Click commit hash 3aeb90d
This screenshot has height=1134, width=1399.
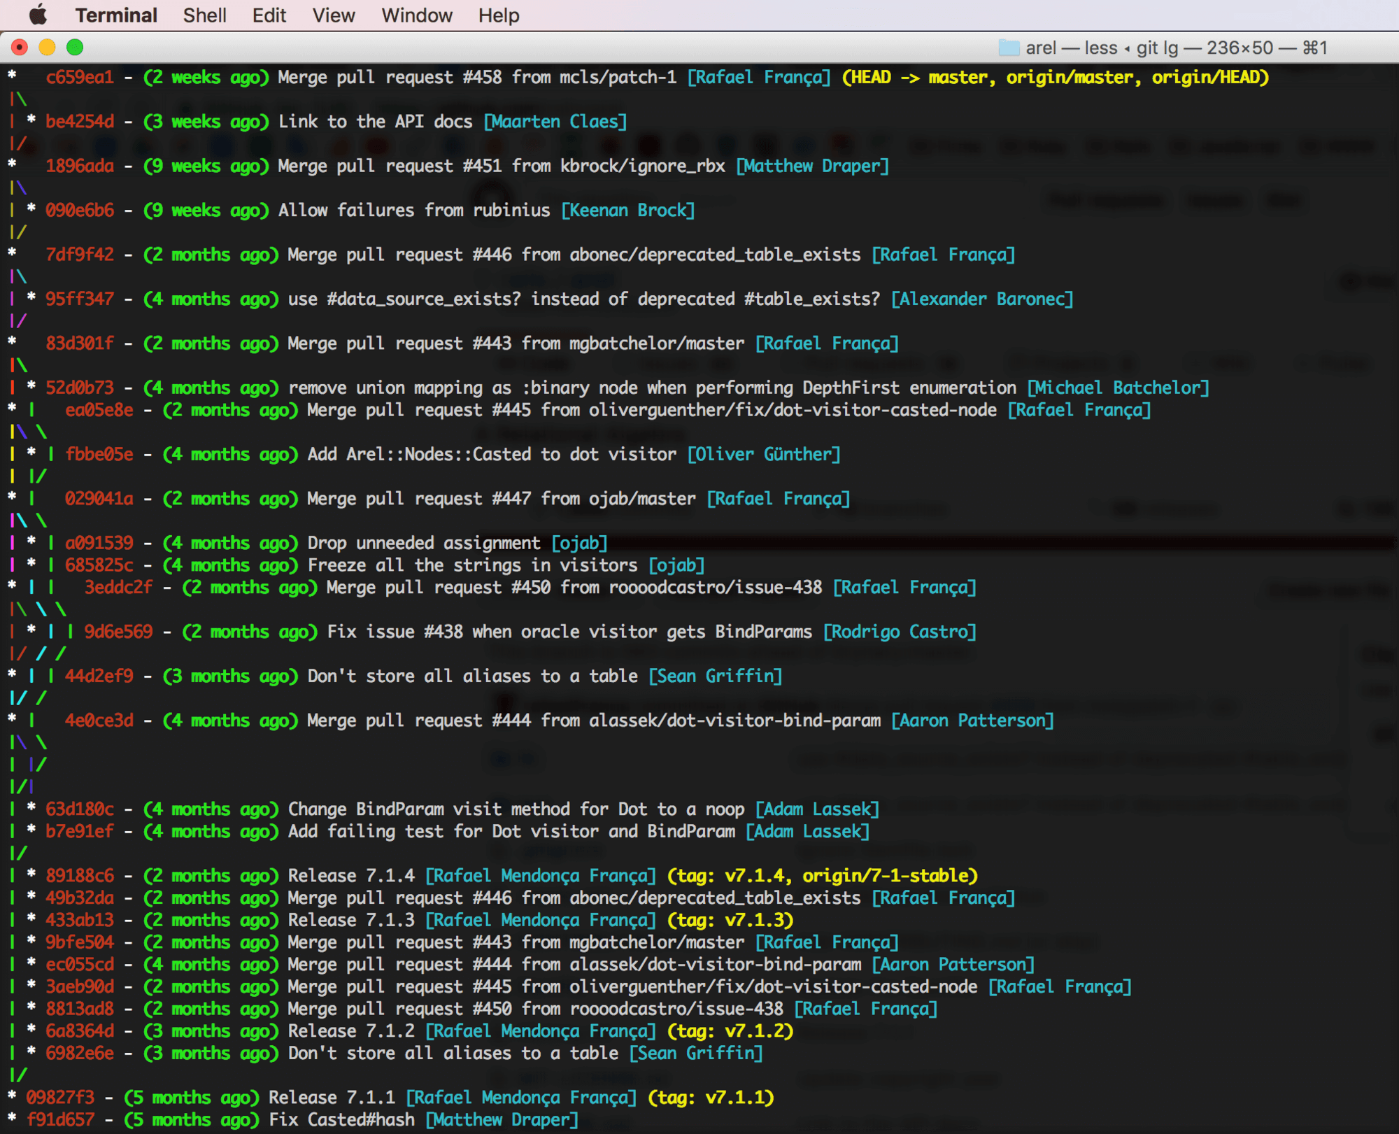(x=80, y=986)
